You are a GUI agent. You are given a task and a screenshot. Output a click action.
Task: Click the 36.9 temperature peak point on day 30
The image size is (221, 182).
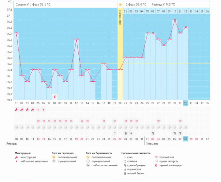175,20
